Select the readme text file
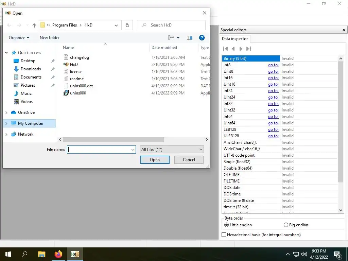This screenshot has height=261, width=348. pyautogui.click(x=77, y=79)
